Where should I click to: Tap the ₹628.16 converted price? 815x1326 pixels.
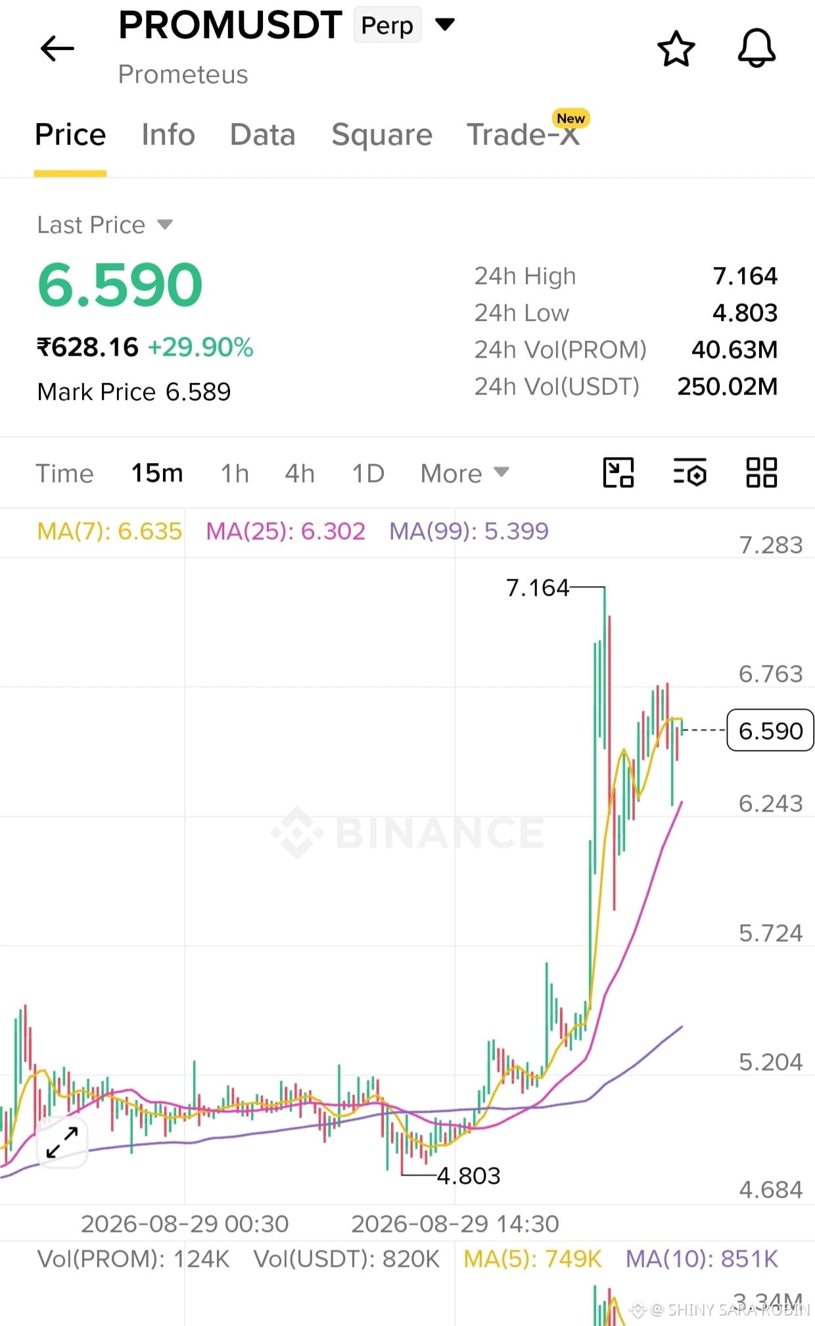tap(87, 347)
